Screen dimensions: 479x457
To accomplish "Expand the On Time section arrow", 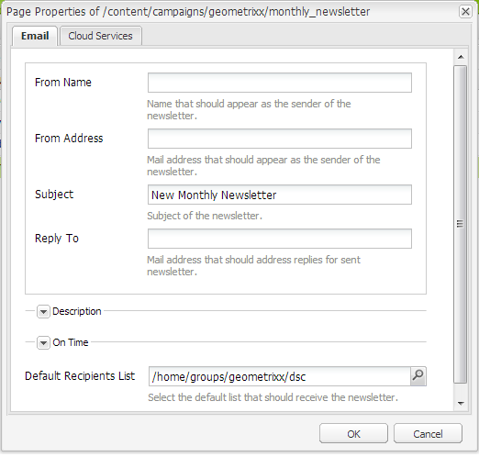I will coord(43,342).
